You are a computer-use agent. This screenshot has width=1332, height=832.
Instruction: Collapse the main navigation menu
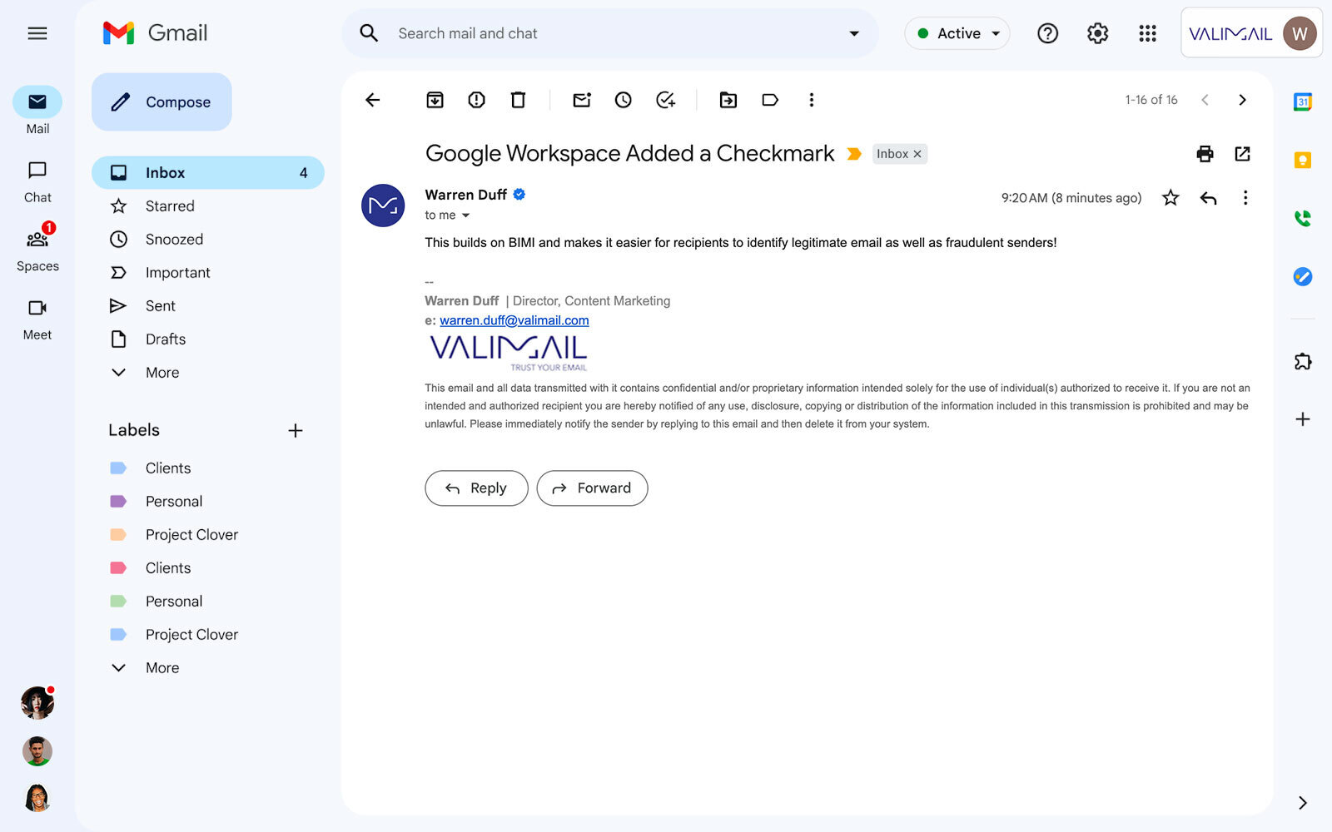[x=37, y=33]
